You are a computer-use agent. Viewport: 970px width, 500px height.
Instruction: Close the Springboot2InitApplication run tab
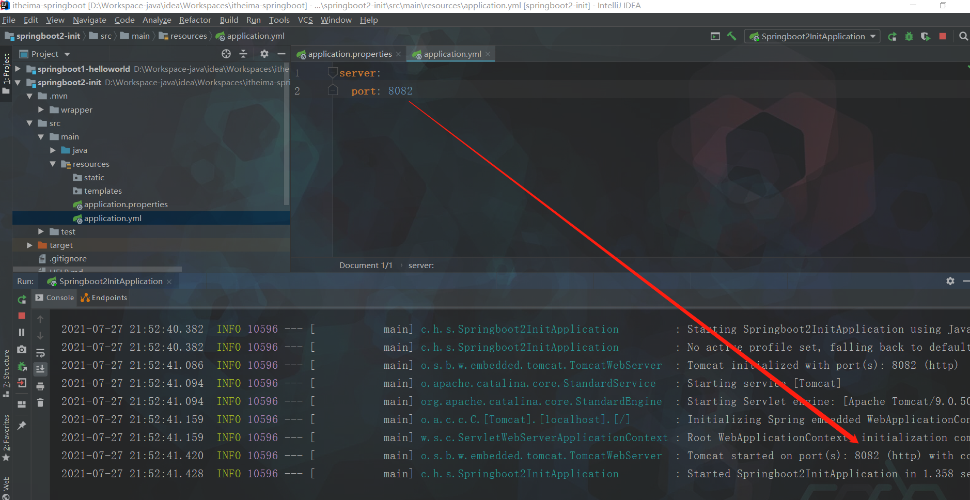pyautogui.click(x=169, y=282)
